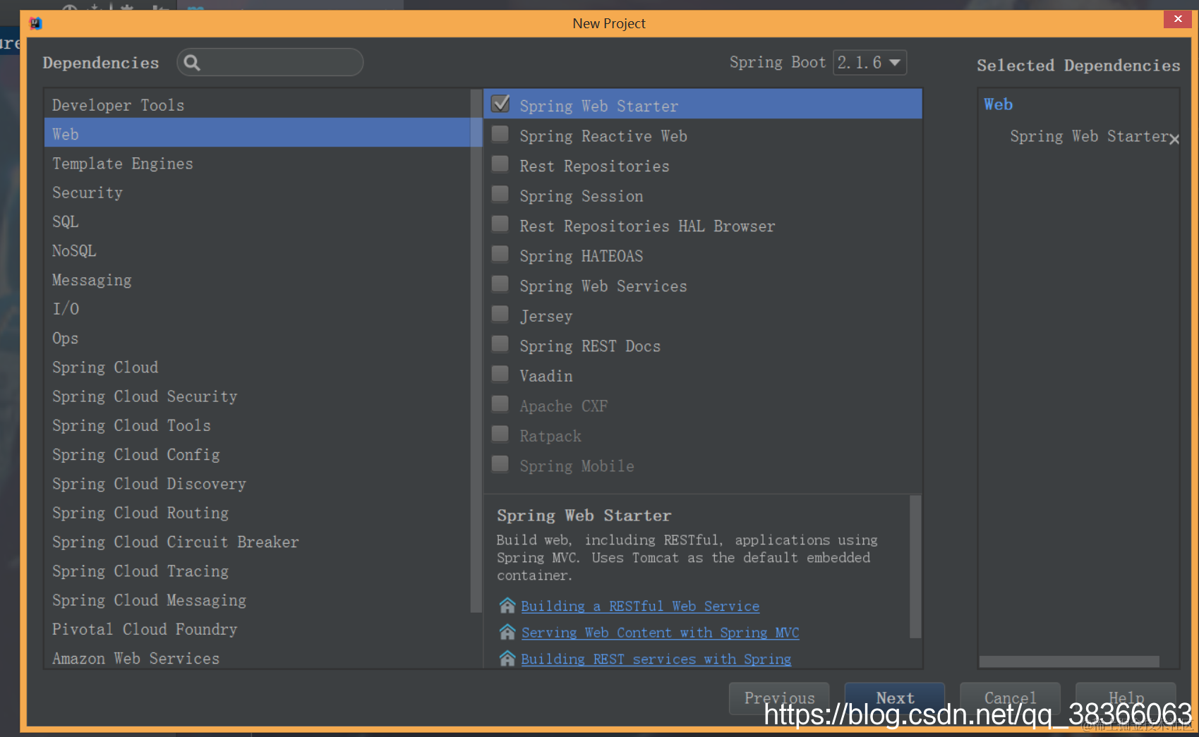
Task: Click the disabled Spring Mobile checkbox
Action: click(500, 464)
